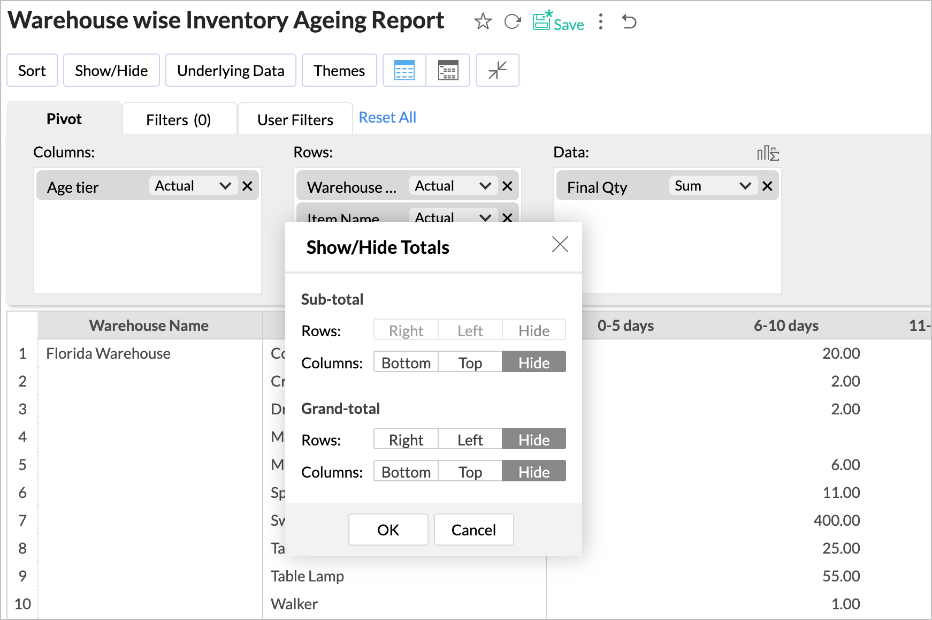Open the Final Qty Sum dropdown
Viewport: 932px width, 620px height.
(713, 186)
